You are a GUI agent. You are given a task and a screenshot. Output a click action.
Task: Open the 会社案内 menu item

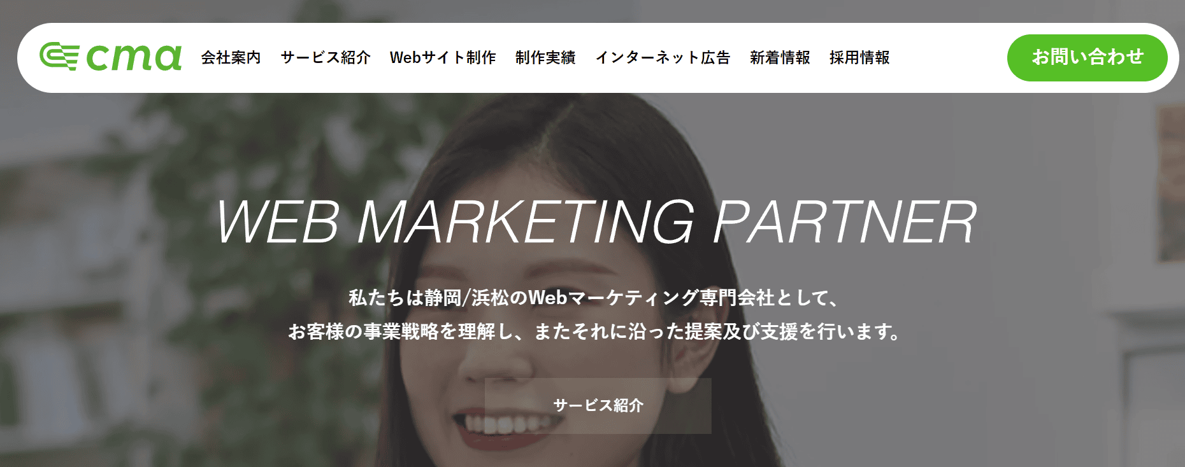point(231,57)
